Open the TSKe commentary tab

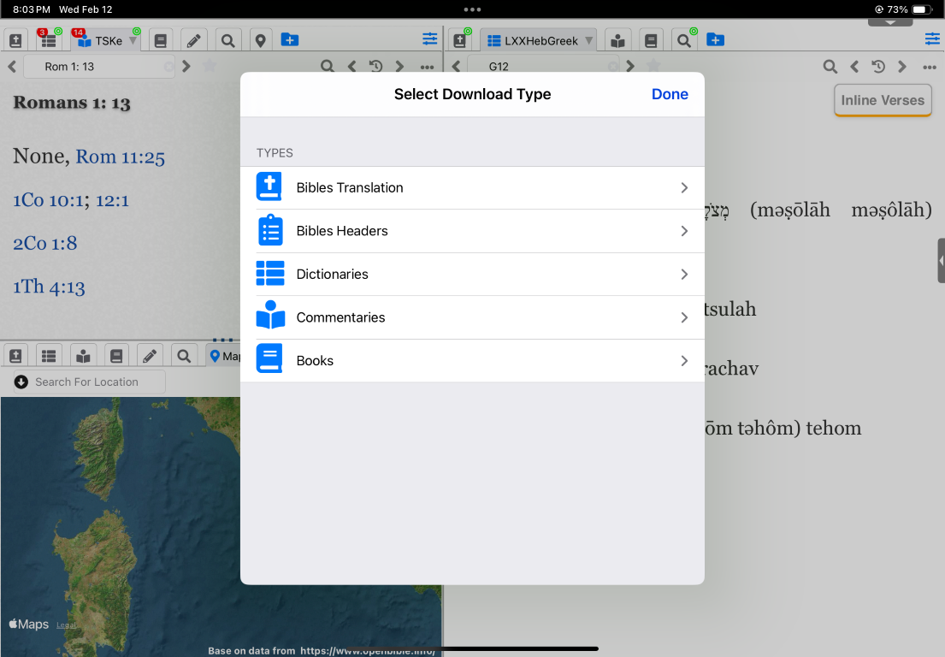(104, 40)
